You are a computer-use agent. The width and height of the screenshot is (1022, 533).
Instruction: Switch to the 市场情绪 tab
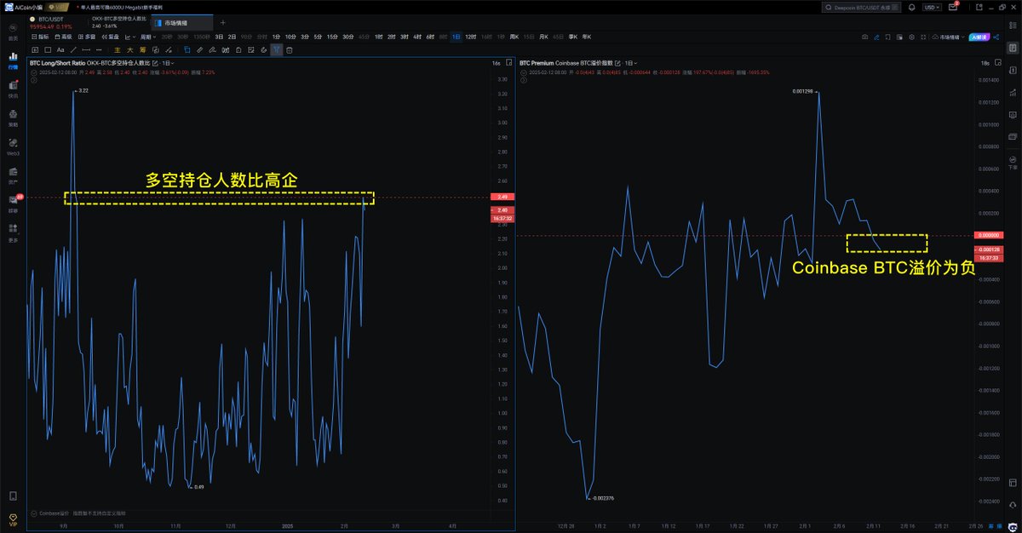tap(175, 23)
